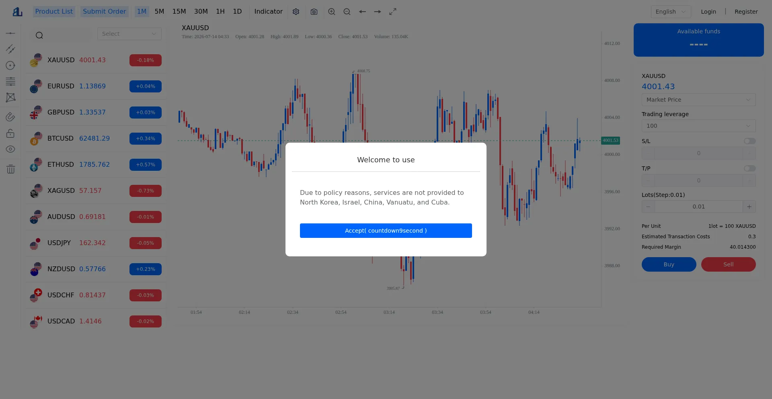Click the T/P value input field

pyautogui.click(x=698, y=180)
